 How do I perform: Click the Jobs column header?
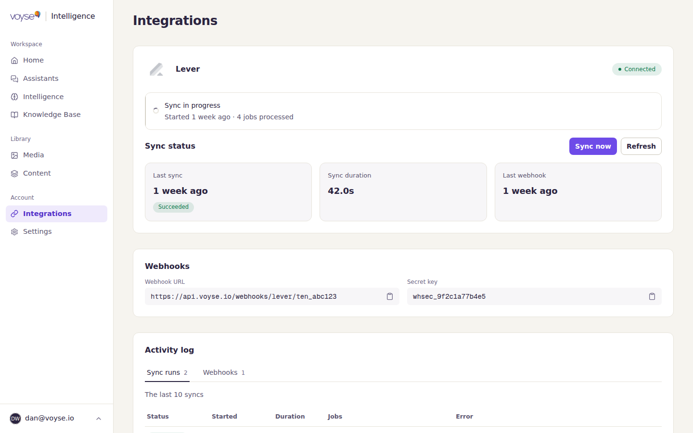(335, 417)
